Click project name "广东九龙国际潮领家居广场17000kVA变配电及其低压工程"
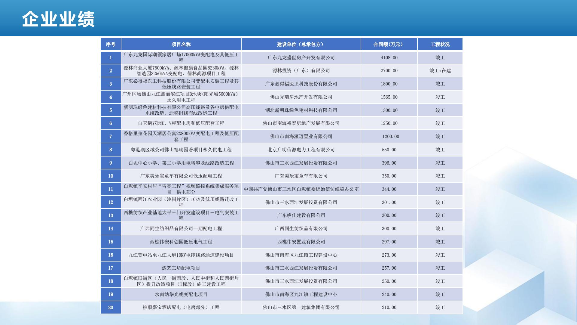Screen dimensions: 577x325 point(181,57)
